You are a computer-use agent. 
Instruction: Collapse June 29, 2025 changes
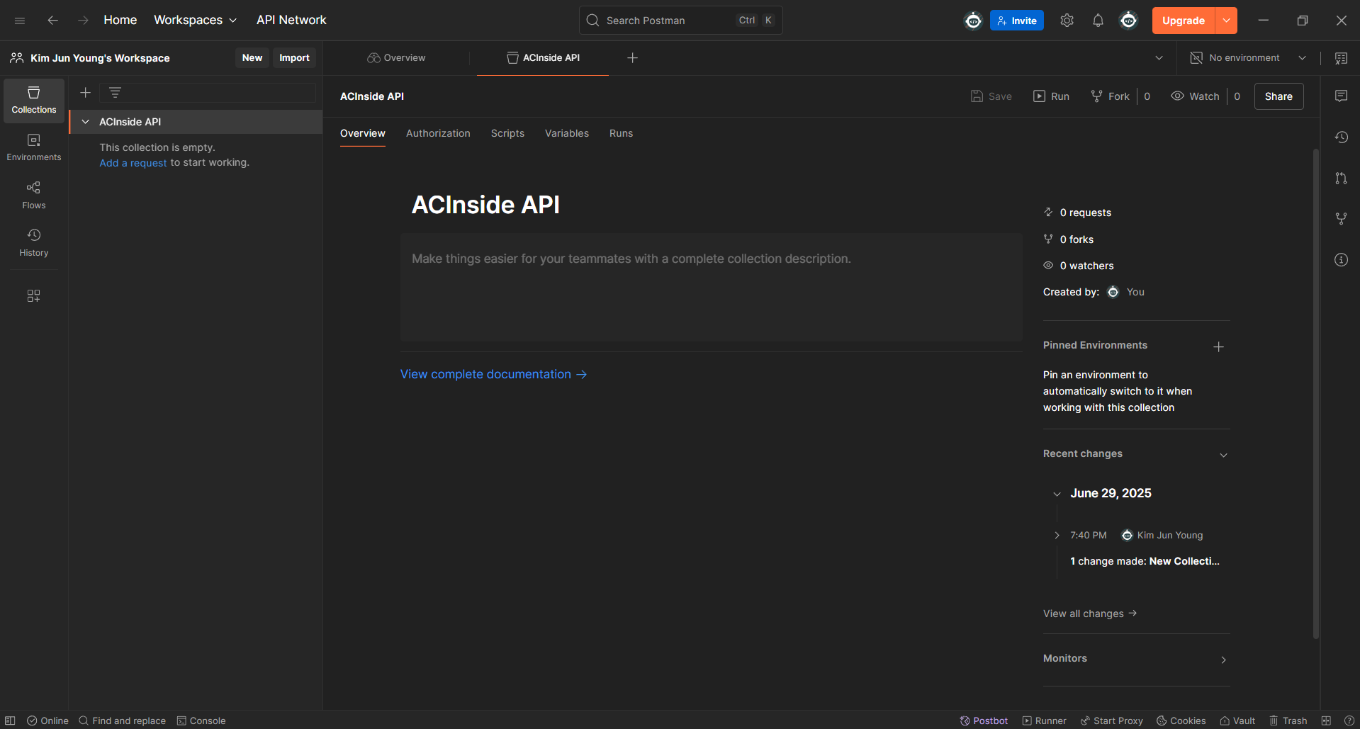pyautogui.click(x=1057, y=494)
